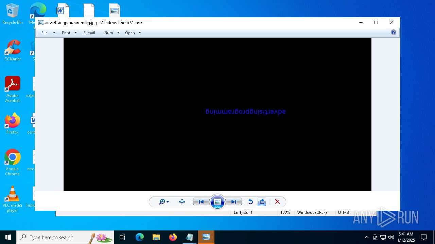
Task: Expand the Print dropdown arrow
Action: 75,33
